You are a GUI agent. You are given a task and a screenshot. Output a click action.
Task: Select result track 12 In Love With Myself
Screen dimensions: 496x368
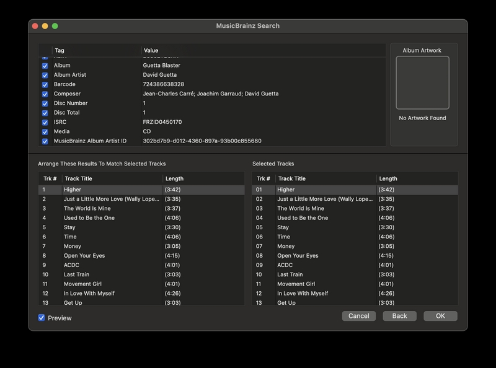[x=141, y=294]
